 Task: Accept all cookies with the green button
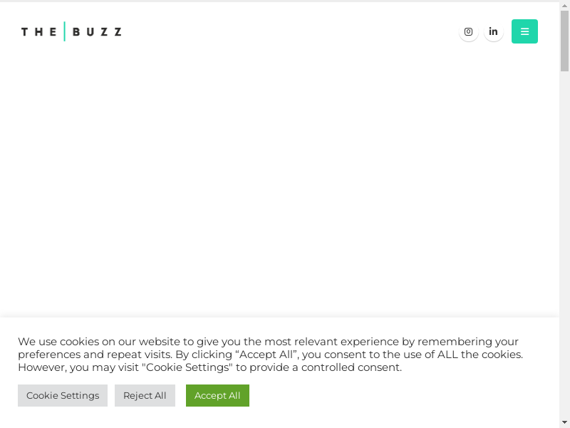click(217, 395)
